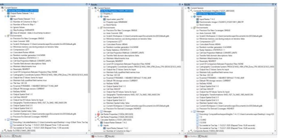The height and width of the screenshot is (140, 287).
Task: Switch to Results tab in left panel
Action: coord(17,136)
